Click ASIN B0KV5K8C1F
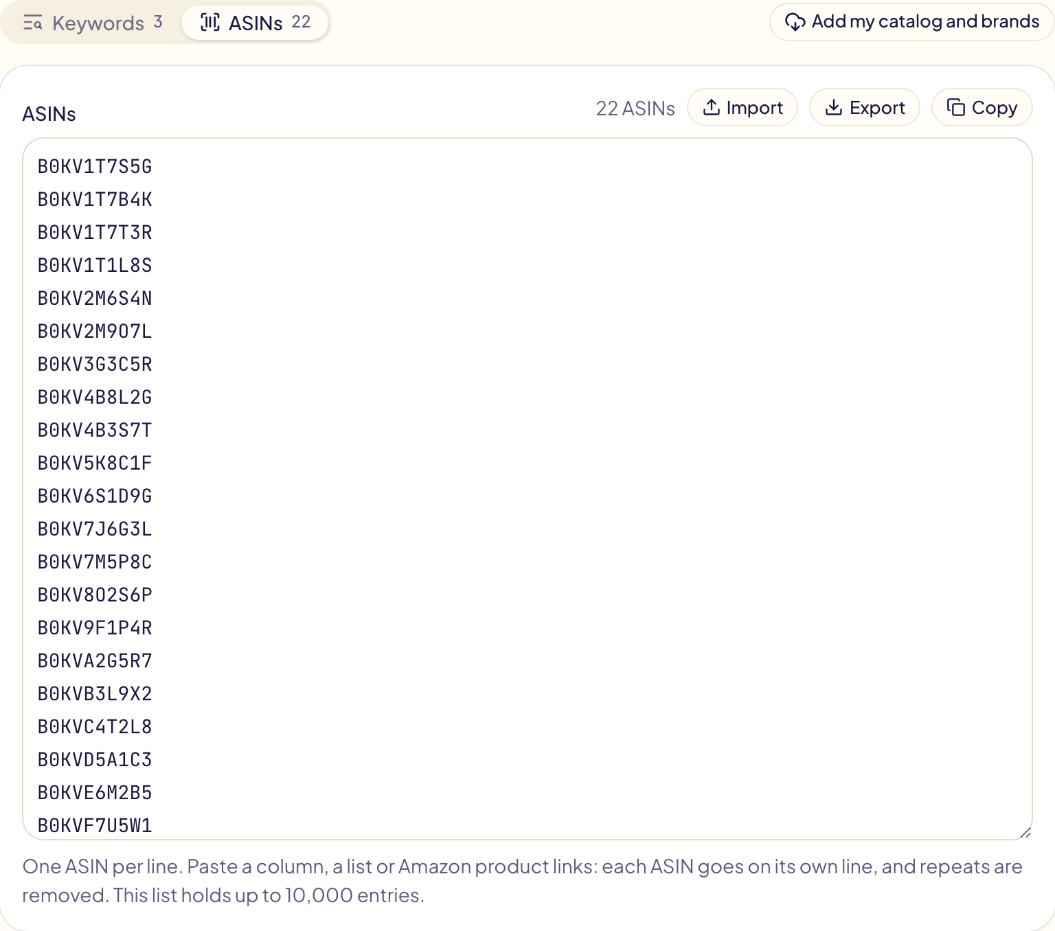The height and width of the screenshot is (931, 1055). (x=95, y=463)
